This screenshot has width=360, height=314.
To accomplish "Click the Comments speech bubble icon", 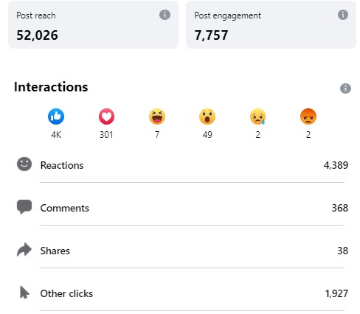I will (24, 207).
